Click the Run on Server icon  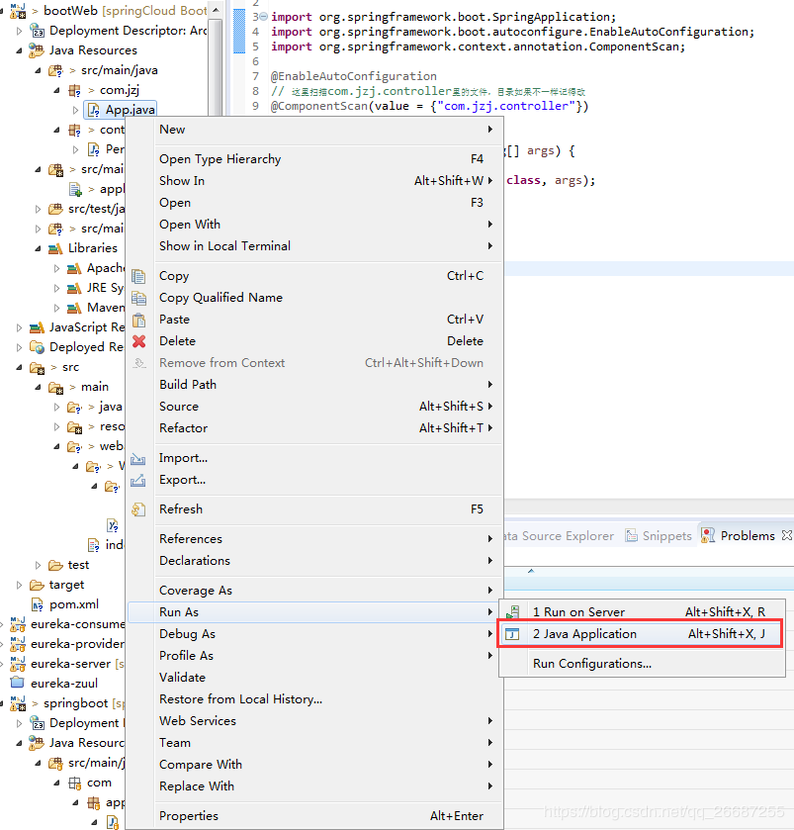[x=513, y=612]
